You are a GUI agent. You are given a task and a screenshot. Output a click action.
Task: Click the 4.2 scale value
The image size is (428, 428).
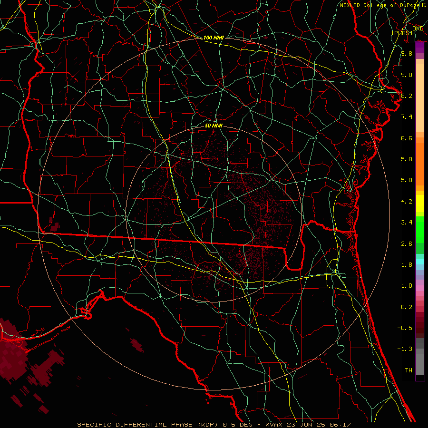click(x=407, y=202)
